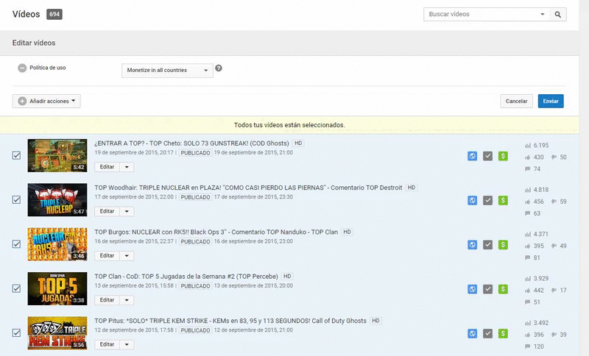Remove Política de uso with minus icon

click(22, 68)
